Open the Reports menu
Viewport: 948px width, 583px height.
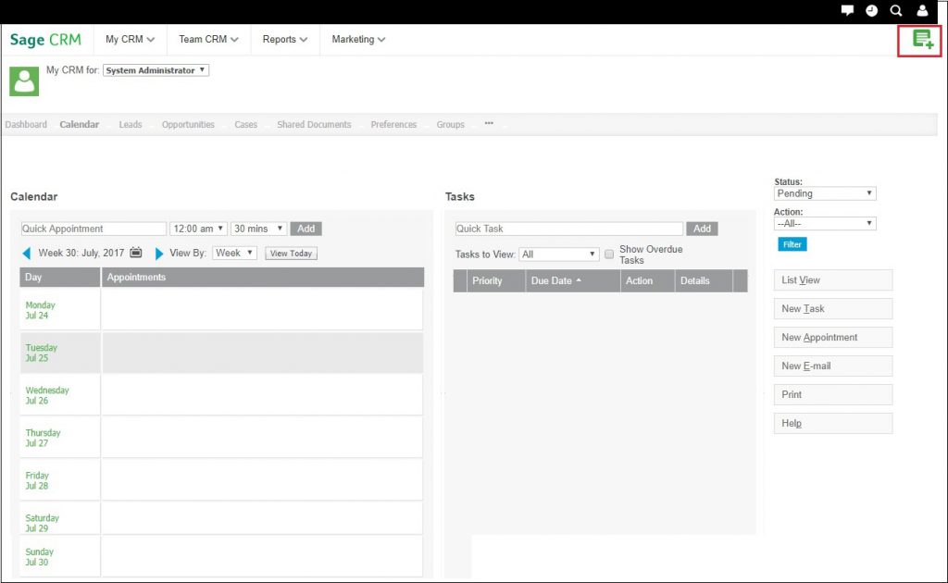(284, 40)
